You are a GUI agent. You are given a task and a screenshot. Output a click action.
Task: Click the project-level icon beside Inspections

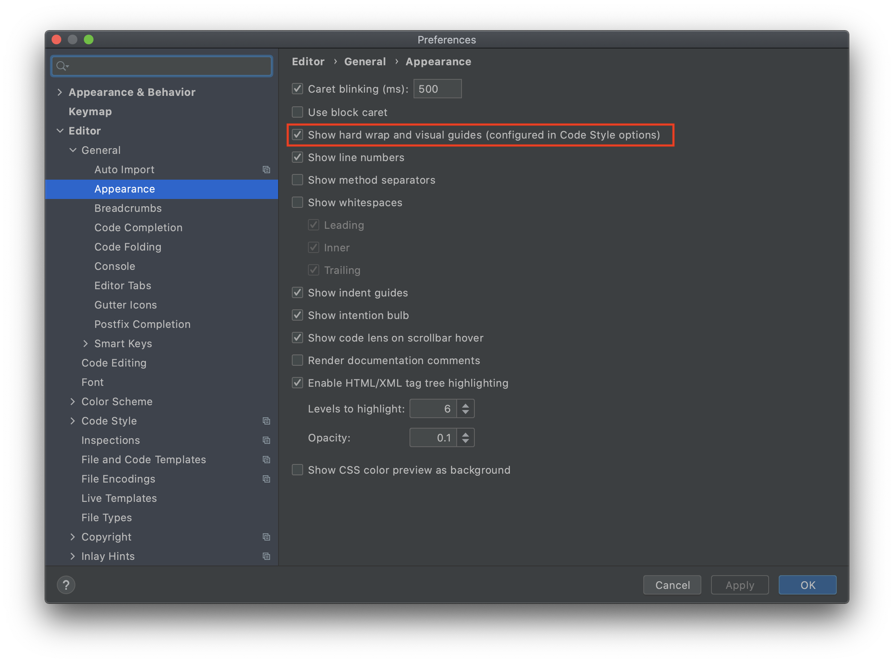(266, 440)
